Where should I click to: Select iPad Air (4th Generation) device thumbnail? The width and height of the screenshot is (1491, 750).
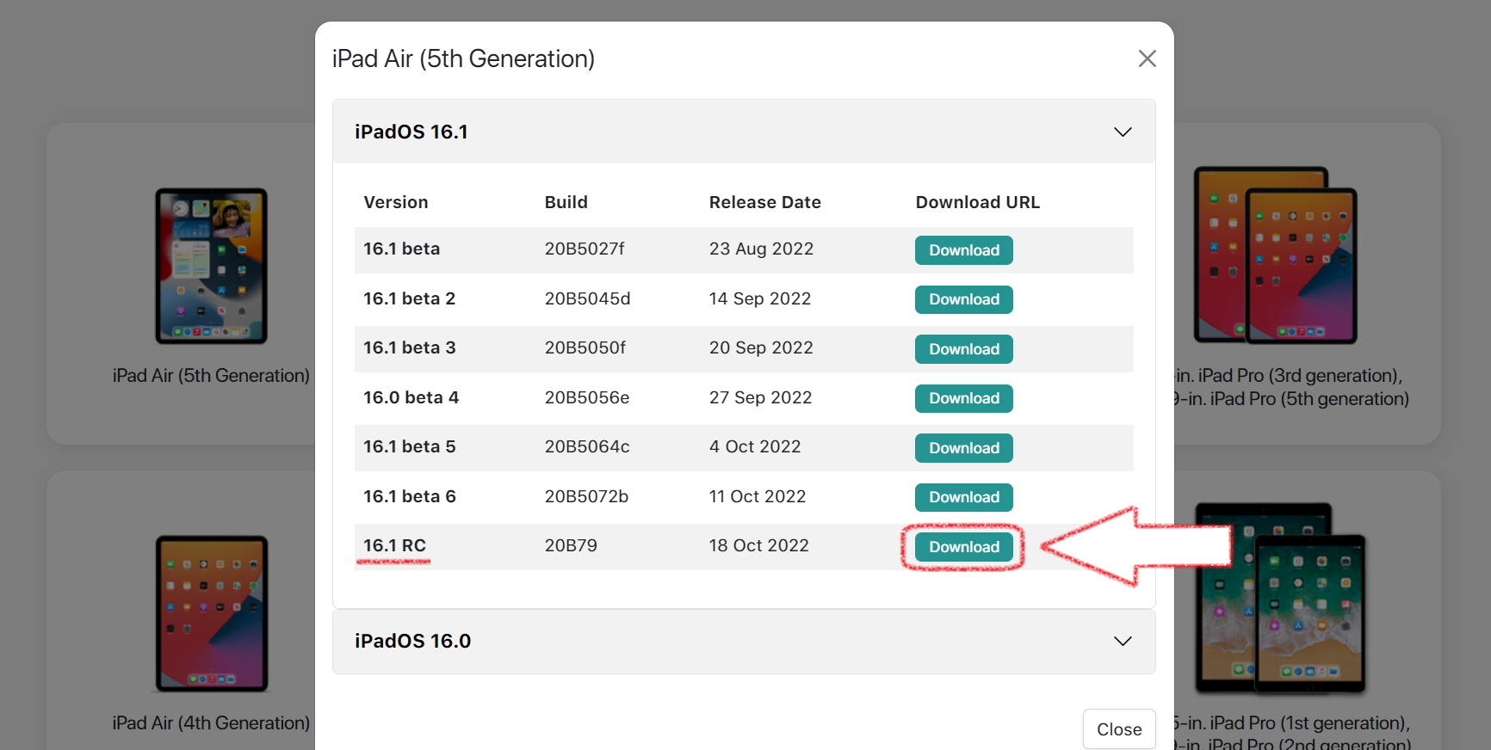pos(211,613)
